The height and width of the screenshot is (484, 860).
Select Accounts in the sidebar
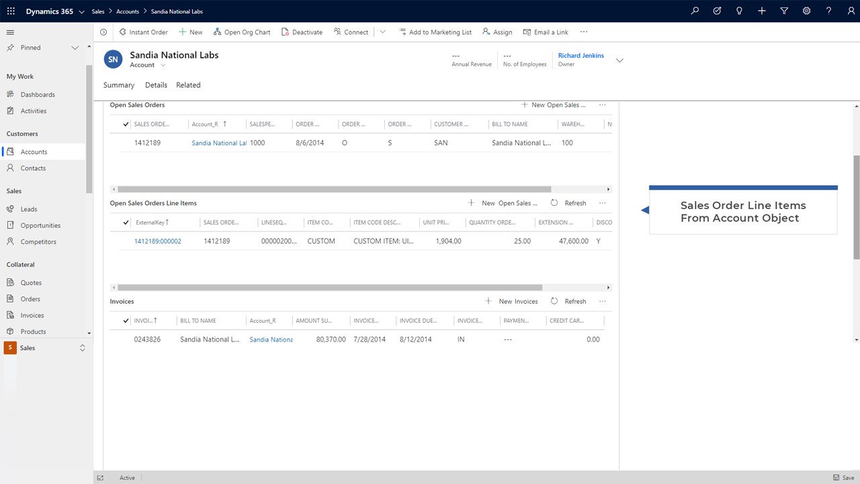pos(34,152)
